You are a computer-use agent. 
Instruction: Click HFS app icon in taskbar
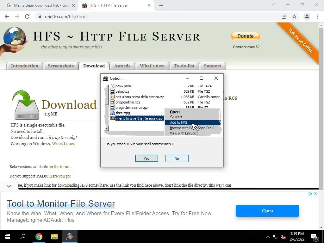coord(70,237)
